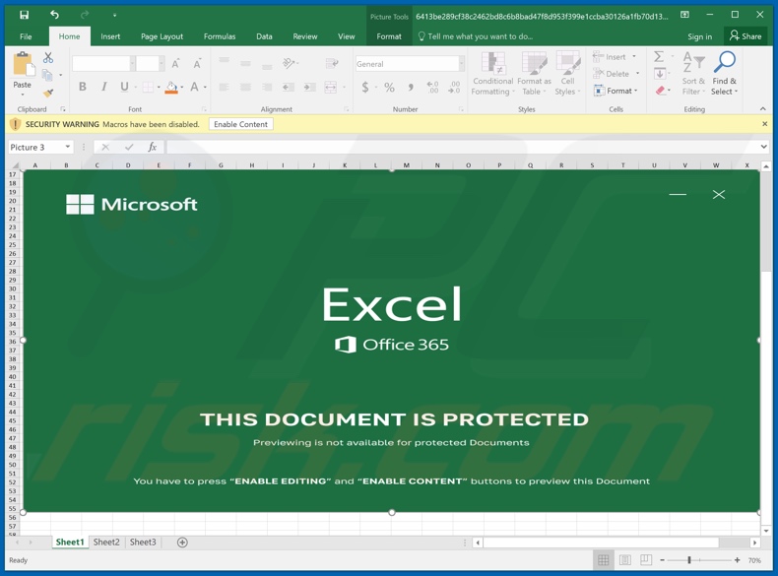
Task: Open Format as Table gallery
Action: 534,74
